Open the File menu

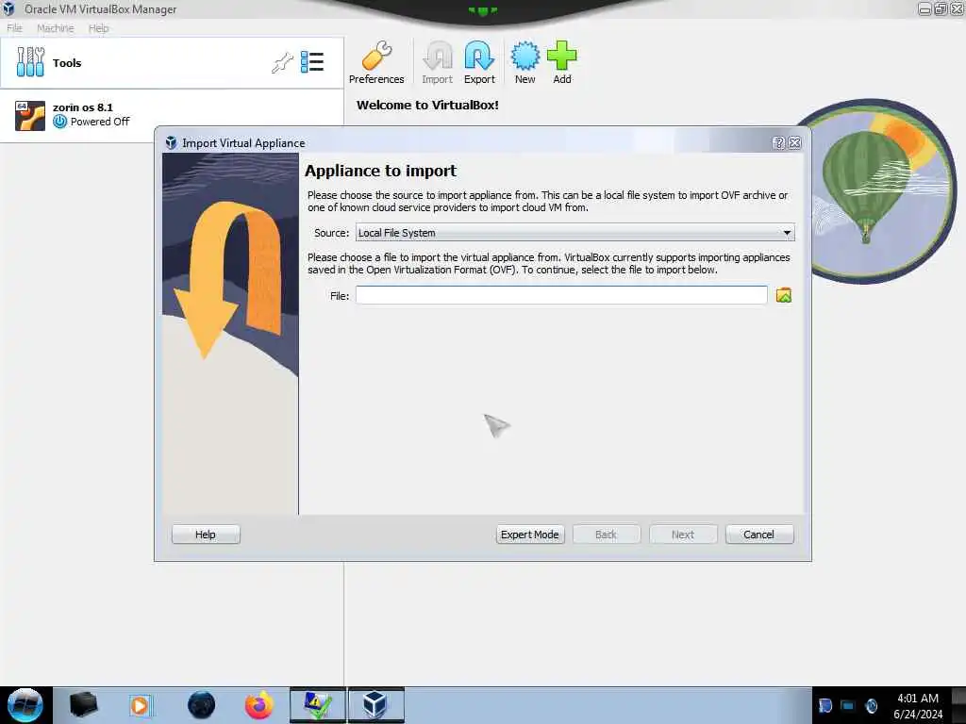[x=14, y=28]
